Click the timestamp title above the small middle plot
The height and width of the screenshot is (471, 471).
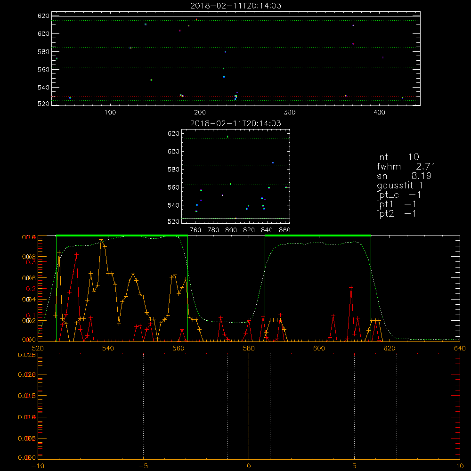point(236,123)
